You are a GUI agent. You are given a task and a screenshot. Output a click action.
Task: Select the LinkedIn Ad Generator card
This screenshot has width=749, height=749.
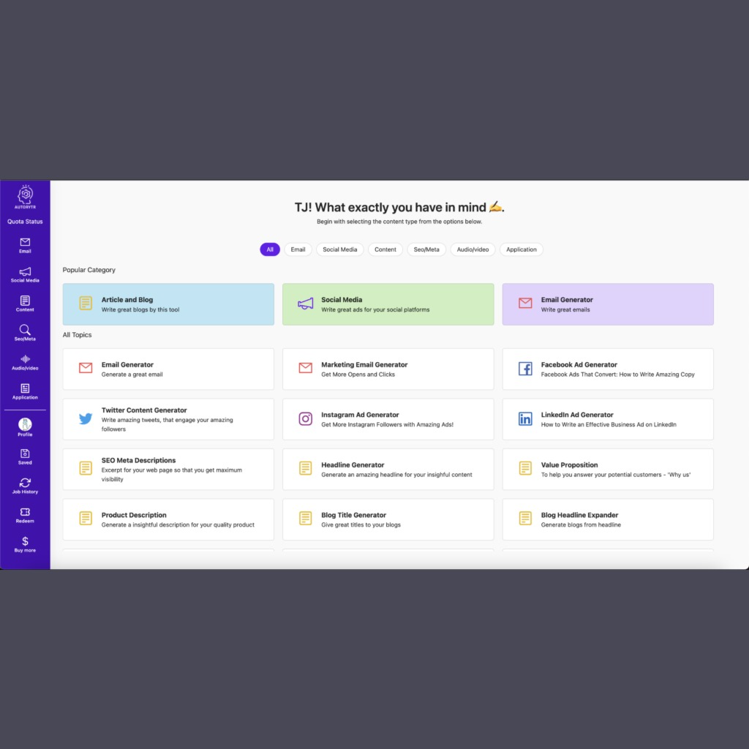[607, 419]
